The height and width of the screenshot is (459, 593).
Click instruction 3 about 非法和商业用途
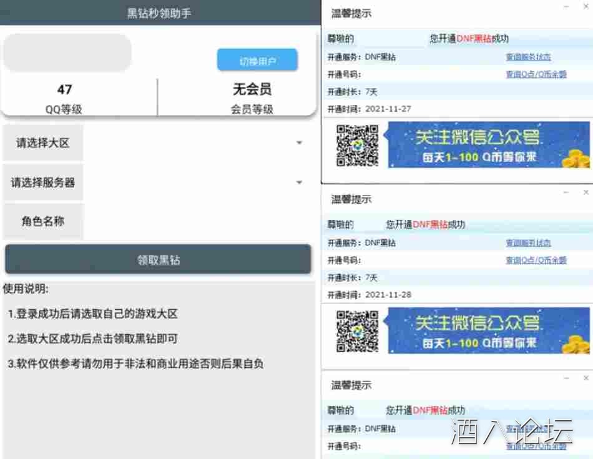click(135, 363)
